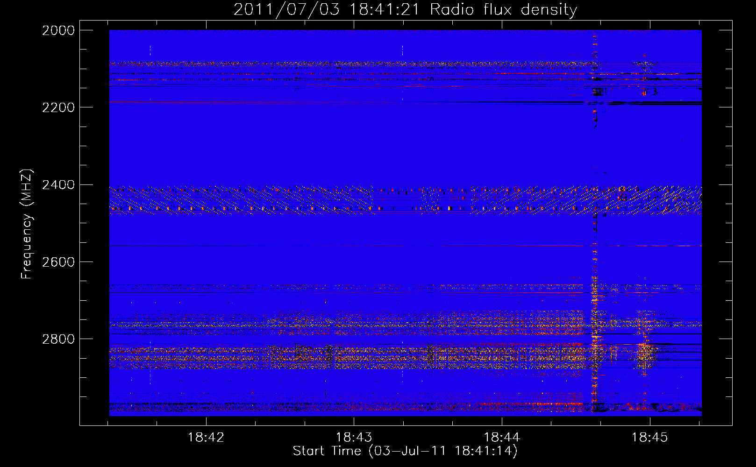756x467 pixels.
Task: Click the Start Time axis title
Action: tap(405, 451)
